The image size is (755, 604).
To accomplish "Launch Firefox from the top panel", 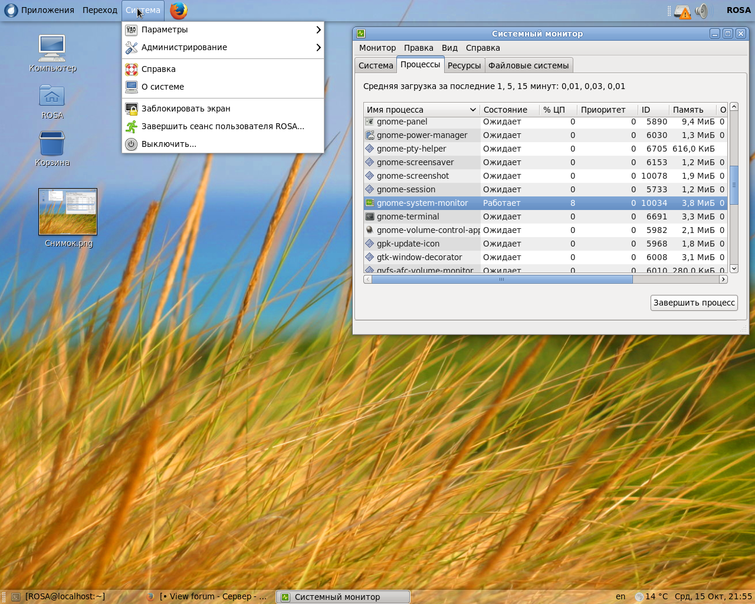I will pyautogui.click(x=178, y=11).
